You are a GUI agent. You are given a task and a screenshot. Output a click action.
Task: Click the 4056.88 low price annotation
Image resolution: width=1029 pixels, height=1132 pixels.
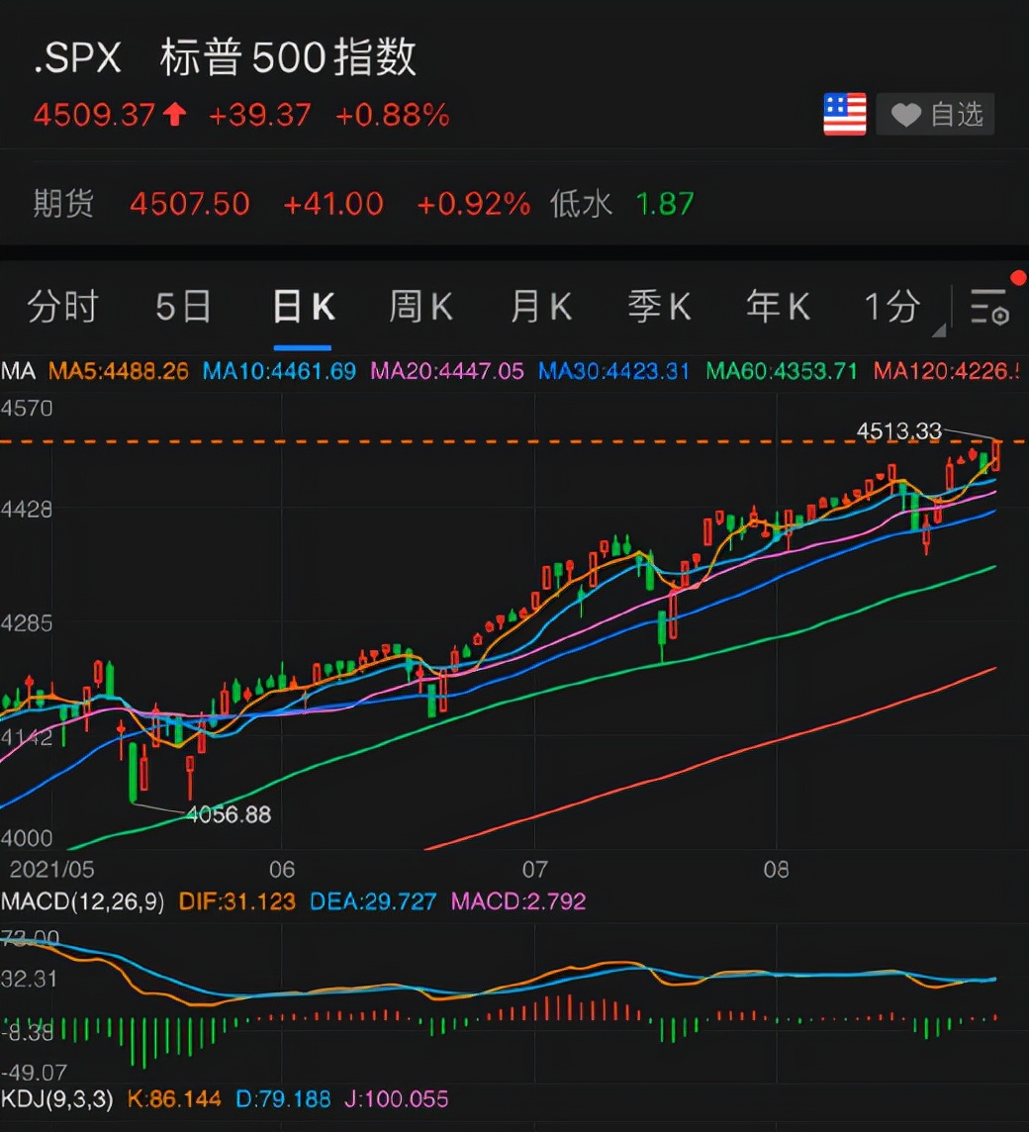click(x=229, y=814)
